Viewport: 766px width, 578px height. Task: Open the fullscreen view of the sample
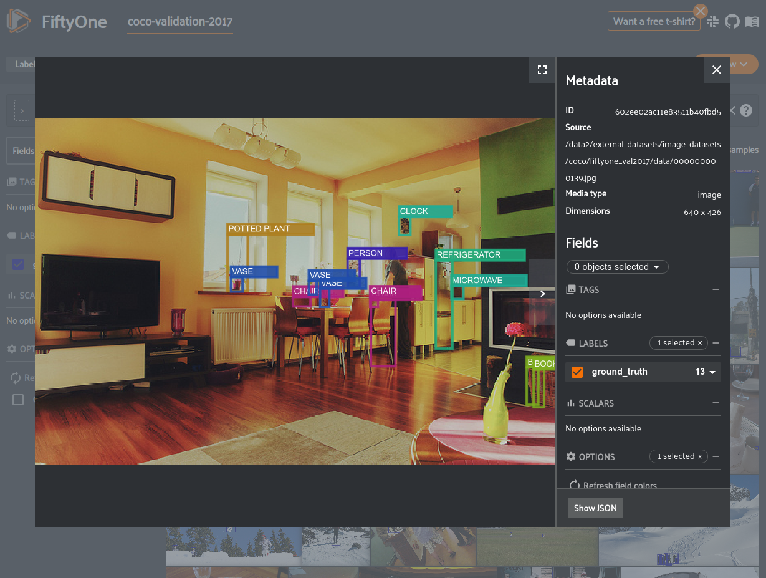click(x=542, y=70)
